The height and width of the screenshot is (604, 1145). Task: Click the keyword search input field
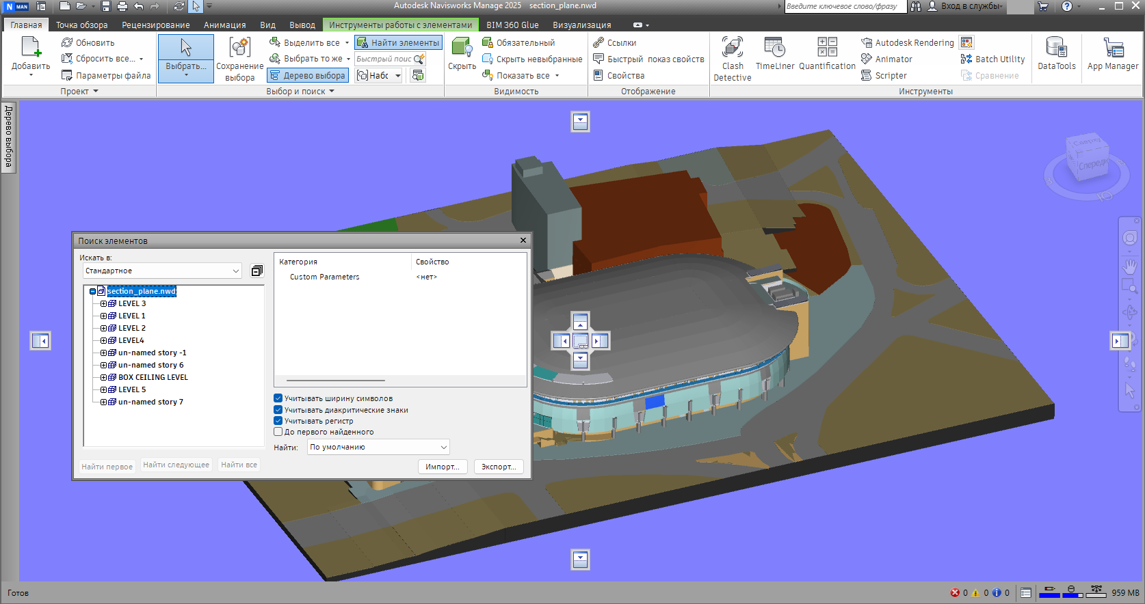845,6
